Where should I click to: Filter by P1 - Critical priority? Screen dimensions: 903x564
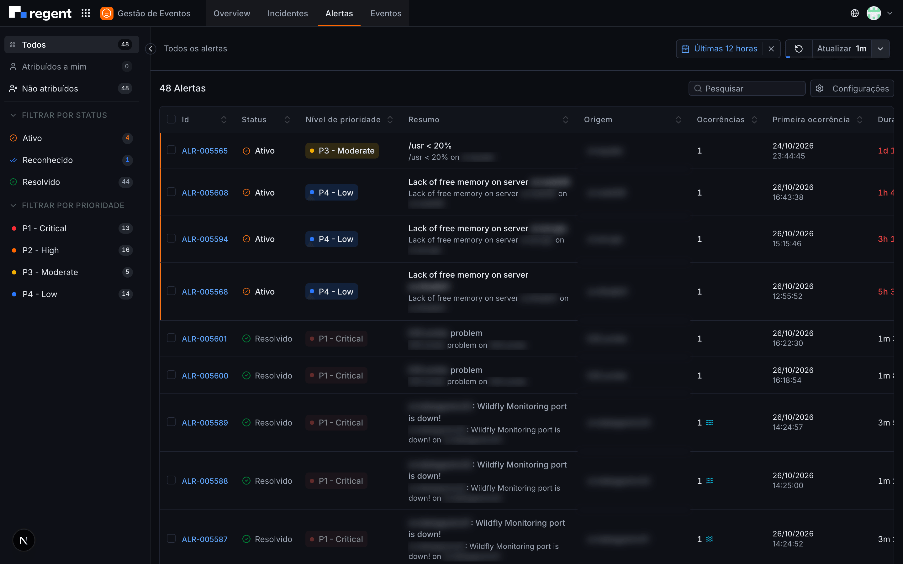point(71,228)
